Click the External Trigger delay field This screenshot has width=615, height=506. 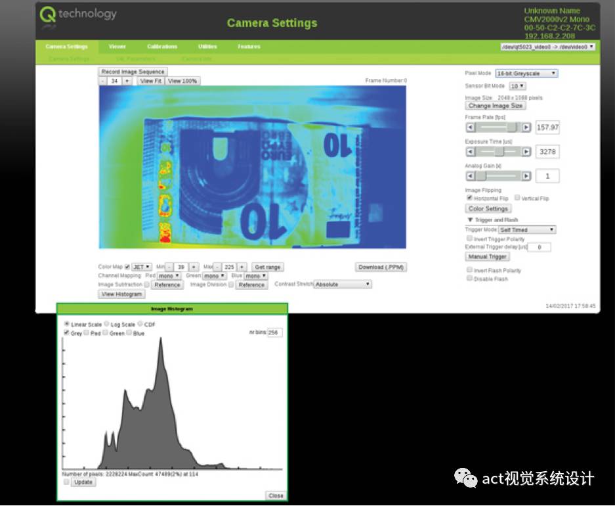click(x=540, y=247)
